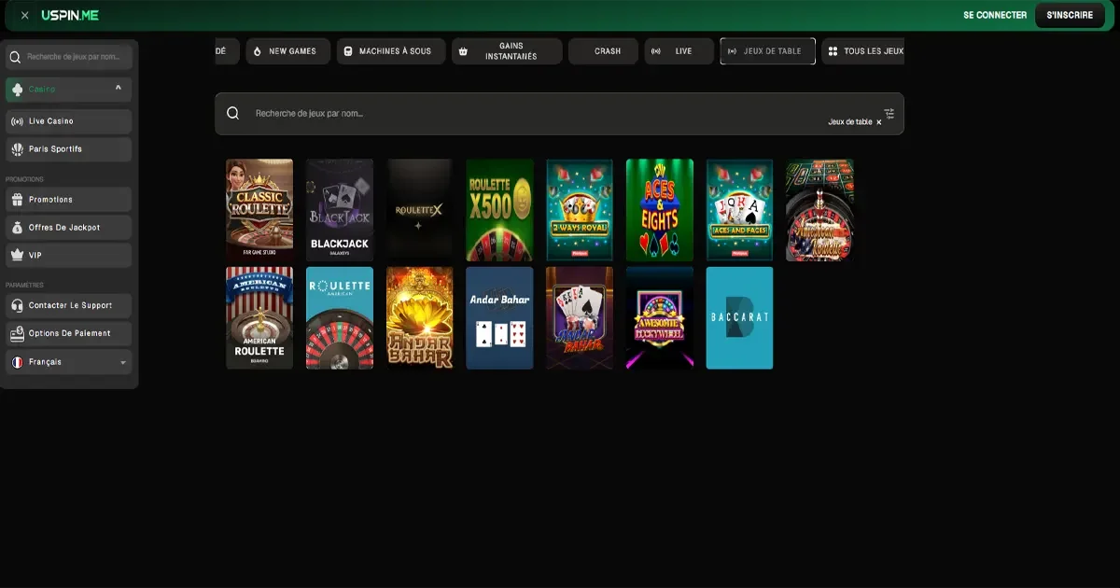Open the striped American Roulette game

coord(259,318)
